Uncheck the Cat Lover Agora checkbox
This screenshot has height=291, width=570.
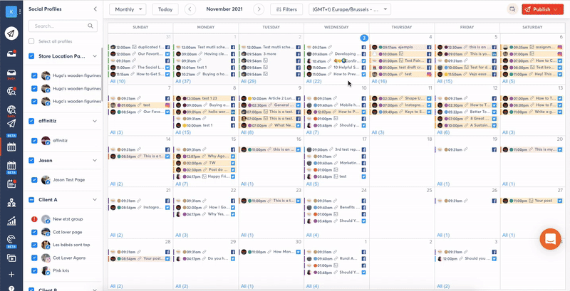pyautogui.click(x=34, y=258)
